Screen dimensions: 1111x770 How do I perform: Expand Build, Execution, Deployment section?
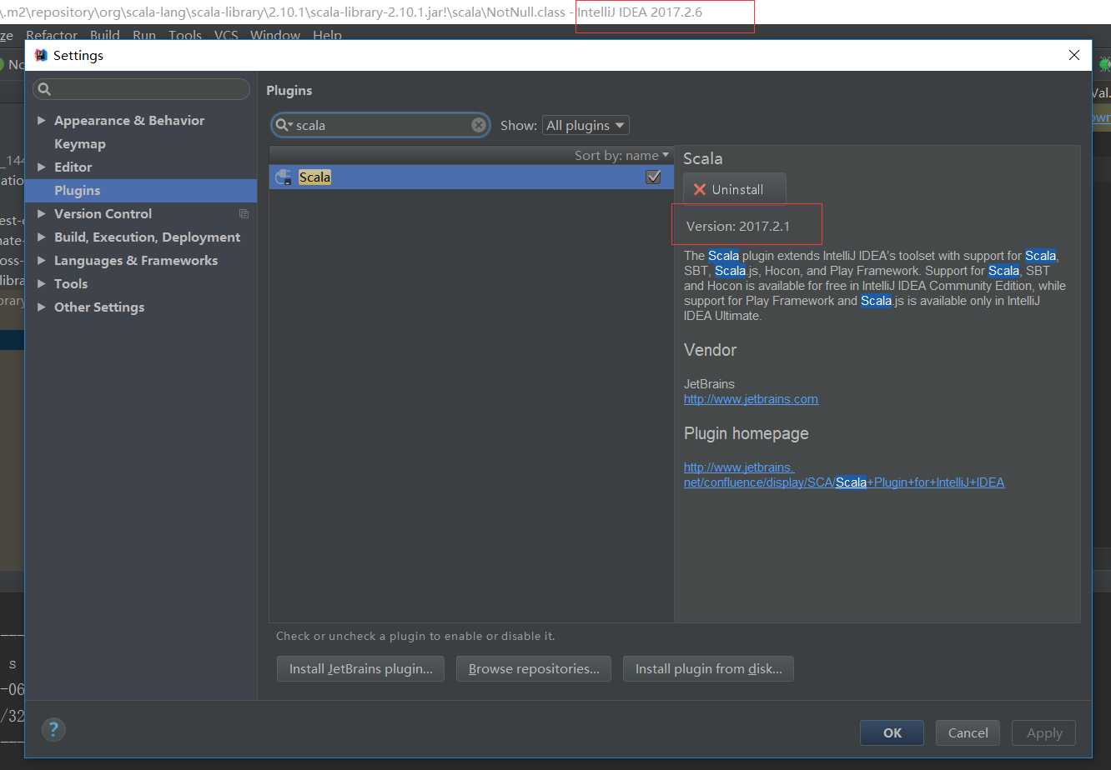point(42,237)
